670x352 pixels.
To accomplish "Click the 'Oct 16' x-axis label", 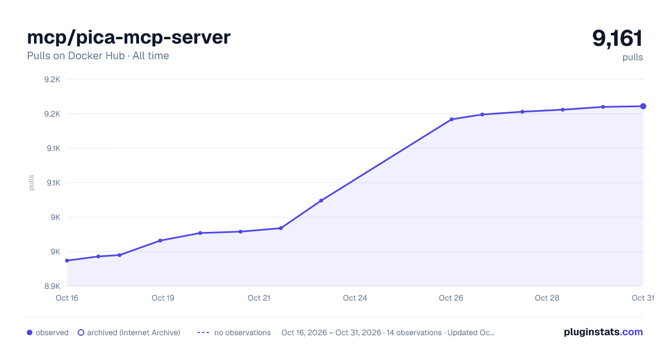I will point(67,298).
